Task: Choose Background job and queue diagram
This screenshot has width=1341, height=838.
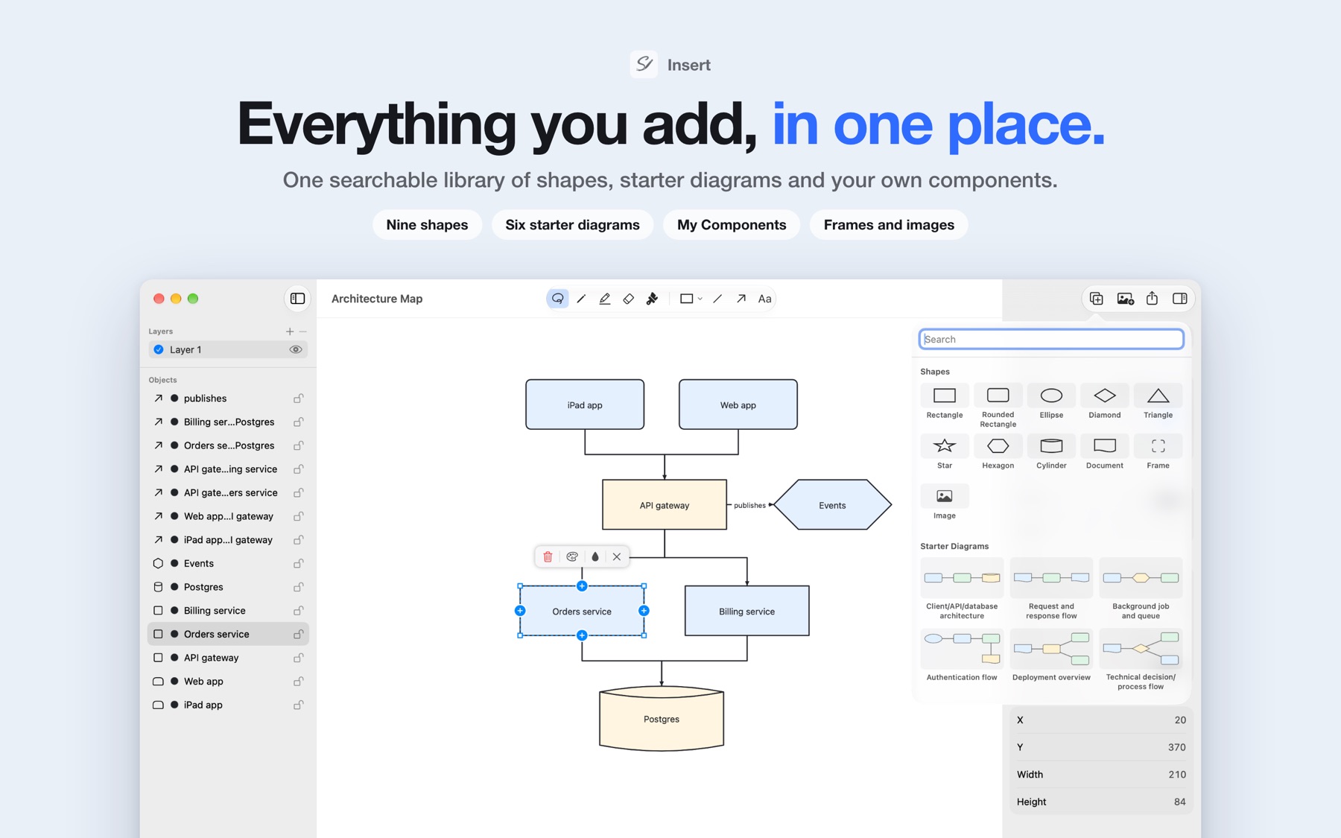Action: coord(1141,589)
